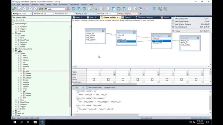Click the new query editor toolbar icon

pyautogui.click(x=20, y=9)
